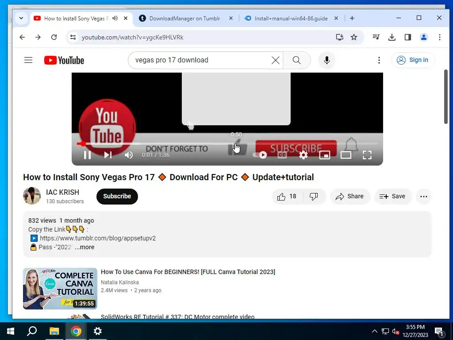Open the Complete Canva Tutorial thumbnail
The width and height of the screenshot is (453, 340).
(60, 289)
